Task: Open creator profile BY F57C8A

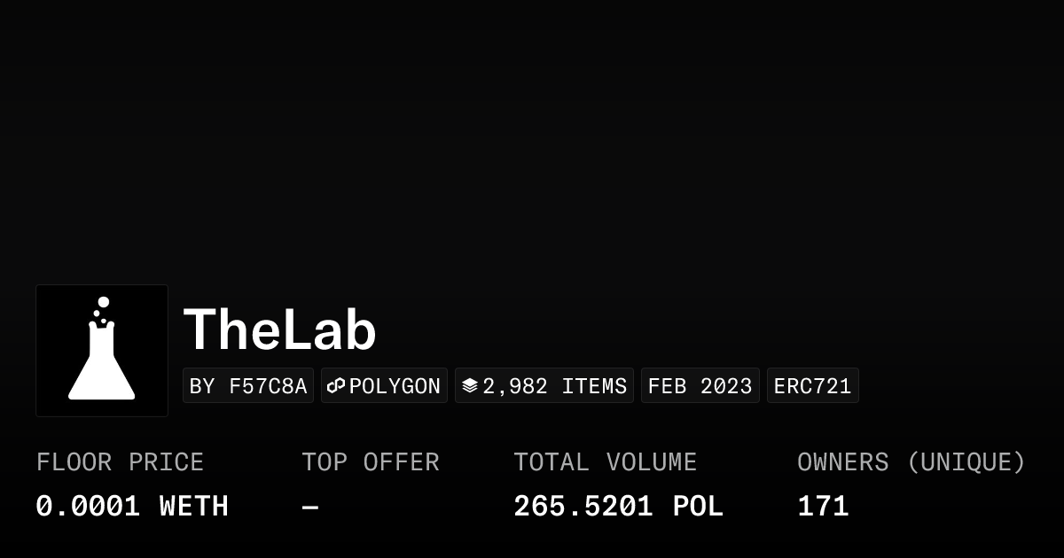Action: (x=248, y=386)
